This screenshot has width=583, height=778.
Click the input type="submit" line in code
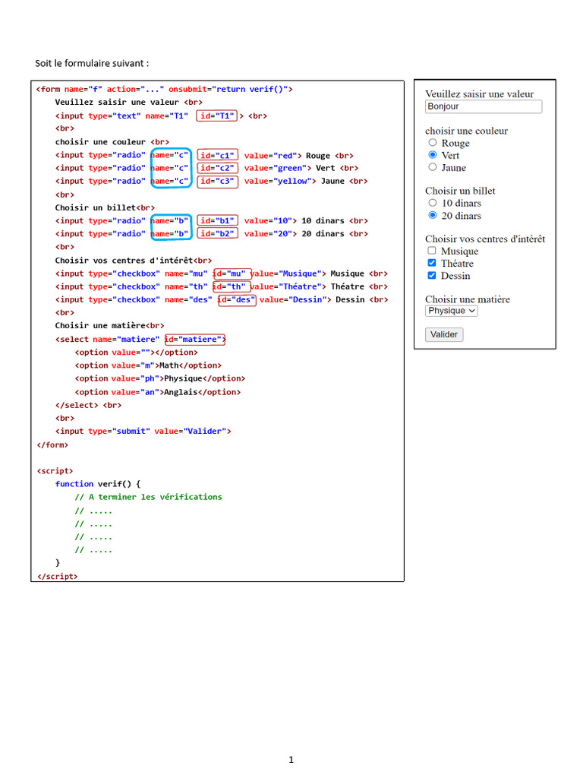pyautogui.click(x=143, y=432)
